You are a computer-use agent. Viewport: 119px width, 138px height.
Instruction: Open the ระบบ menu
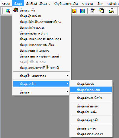pos(6,4)
